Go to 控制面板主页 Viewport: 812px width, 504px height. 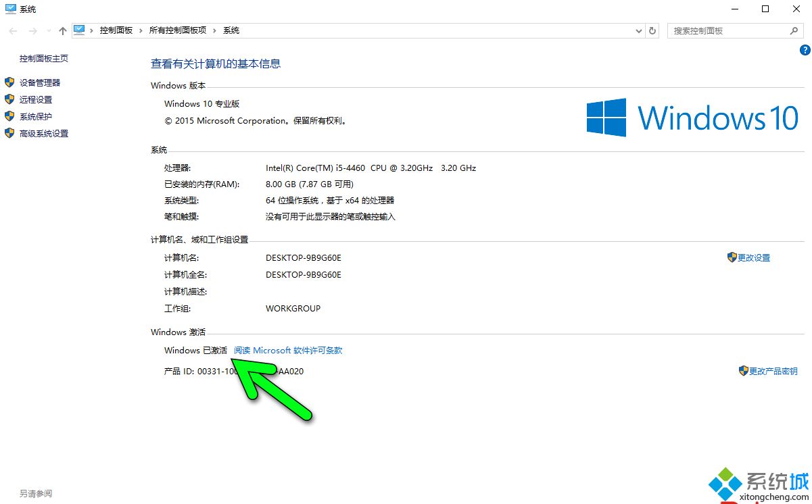(x=44, y=59)
